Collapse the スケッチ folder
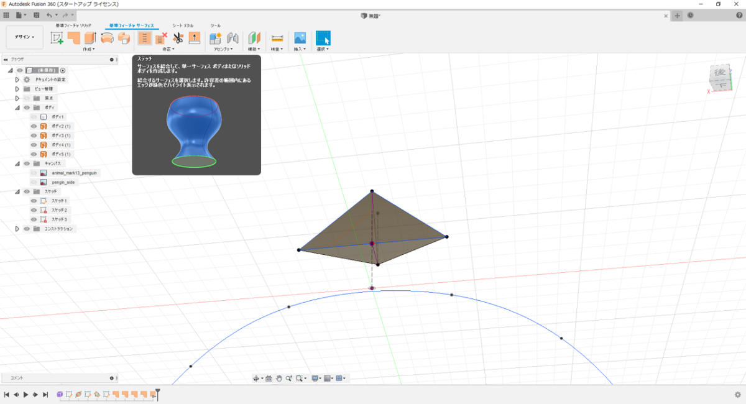The image size is (746, 404). click(17, 191)
